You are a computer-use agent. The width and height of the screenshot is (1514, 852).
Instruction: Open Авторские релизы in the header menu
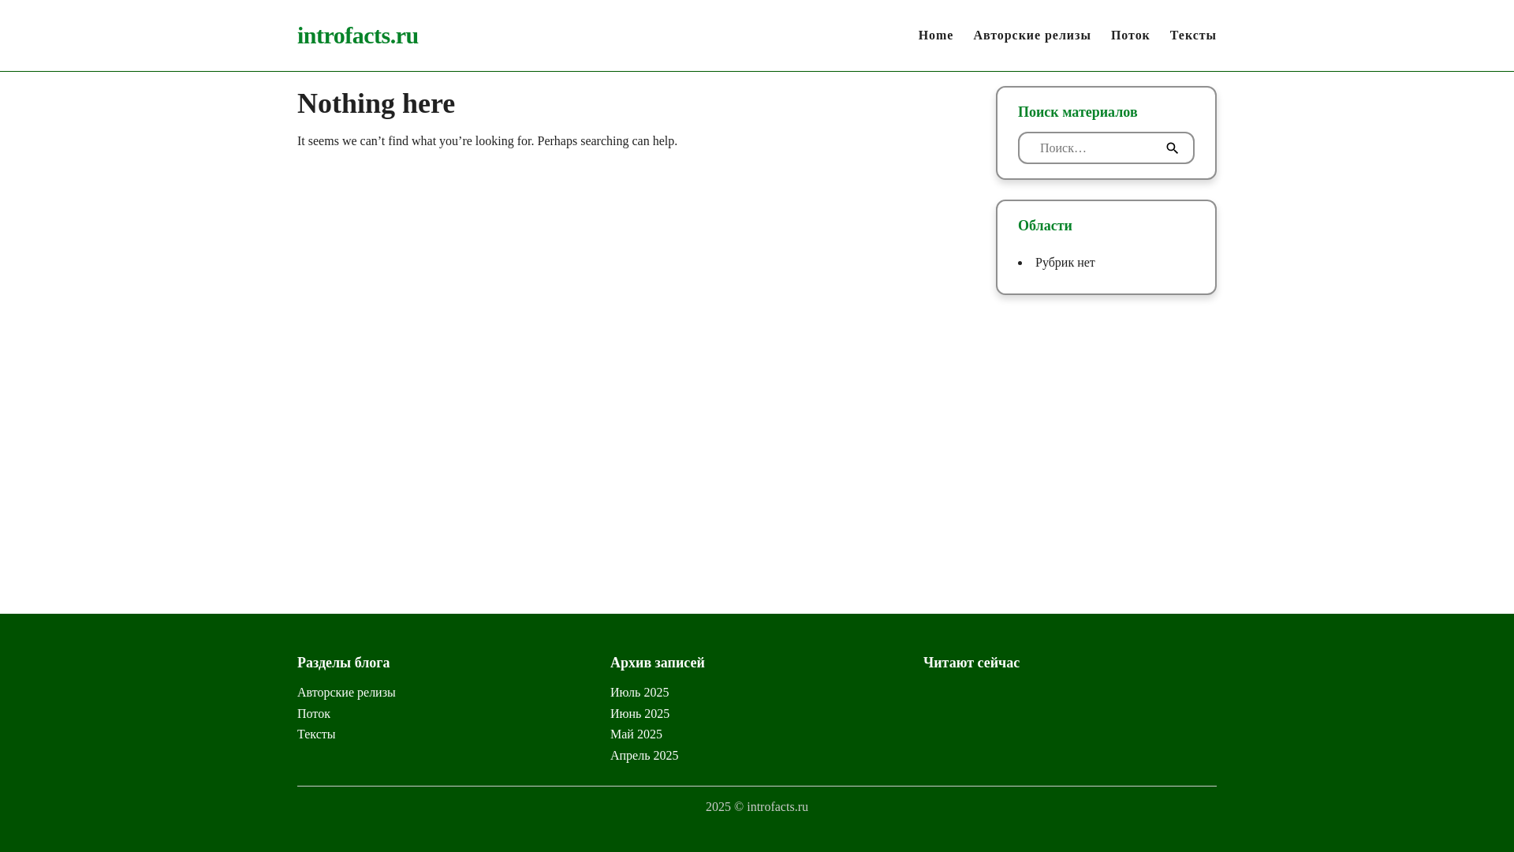[1031, 35]
